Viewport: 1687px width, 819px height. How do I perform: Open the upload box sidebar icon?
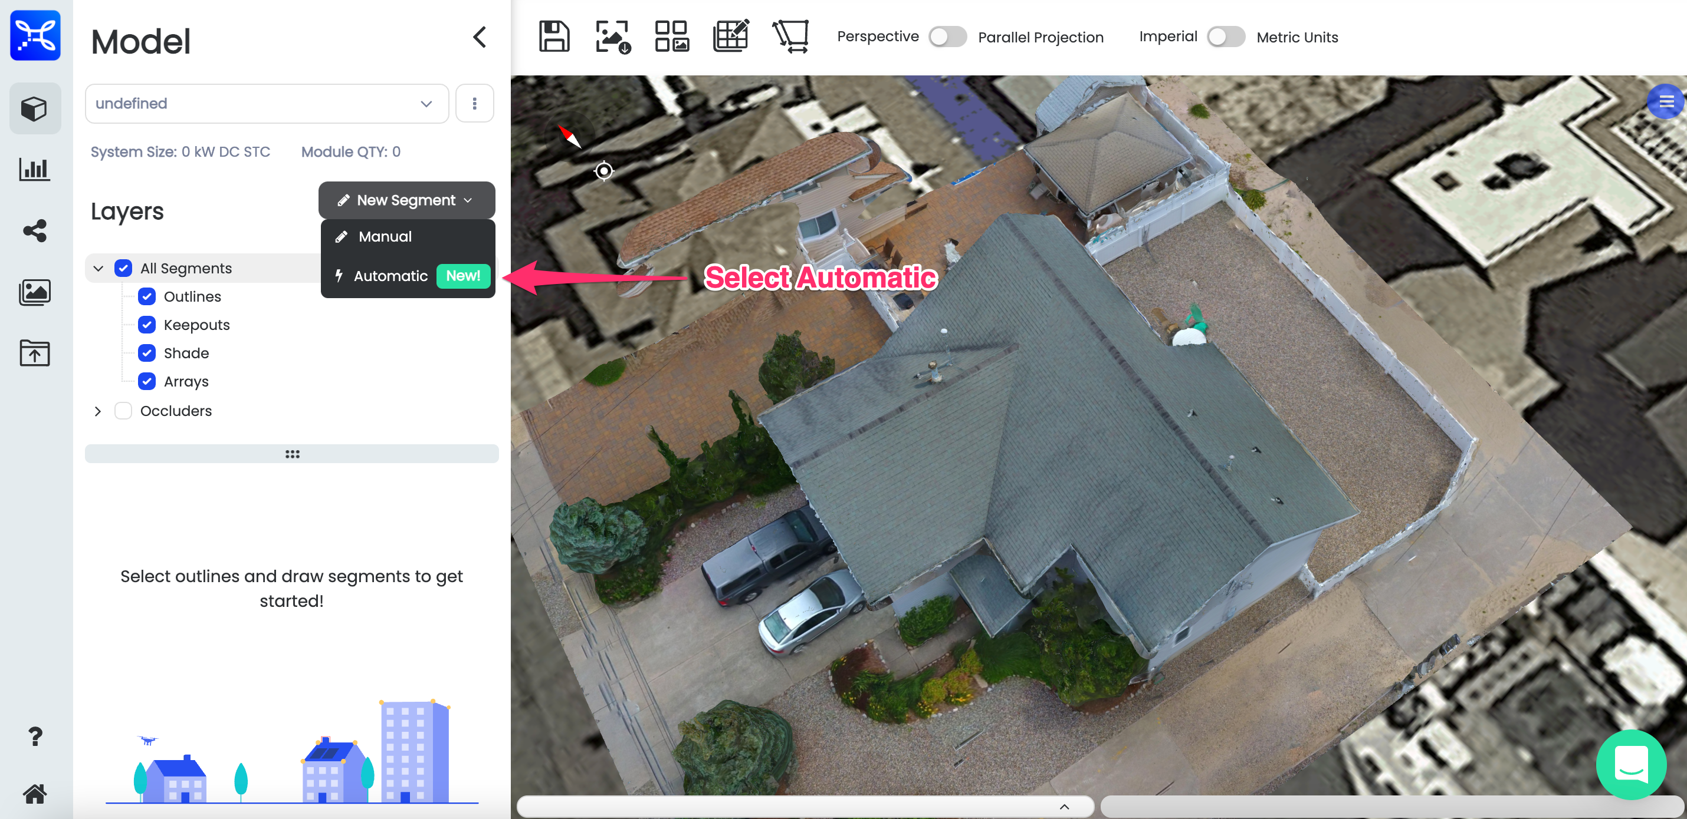coord(35,352)
